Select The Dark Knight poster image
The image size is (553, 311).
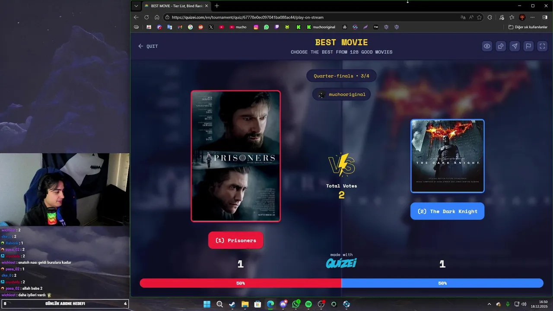point(448,156)
